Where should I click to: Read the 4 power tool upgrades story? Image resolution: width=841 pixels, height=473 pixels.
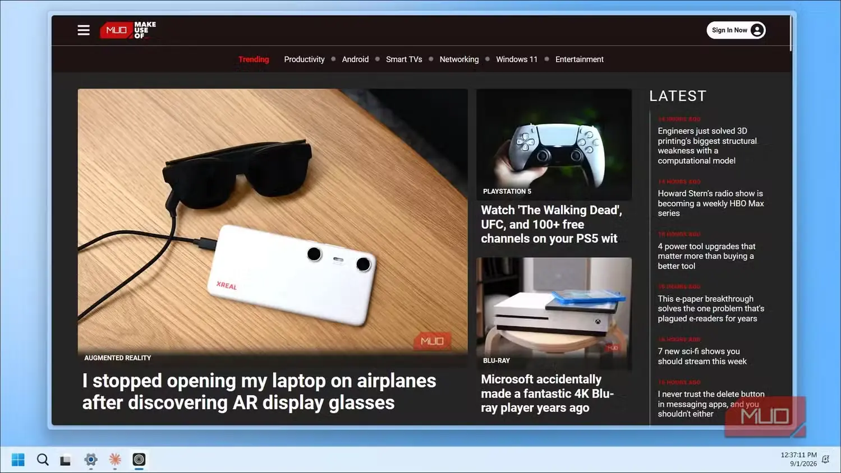707,256
